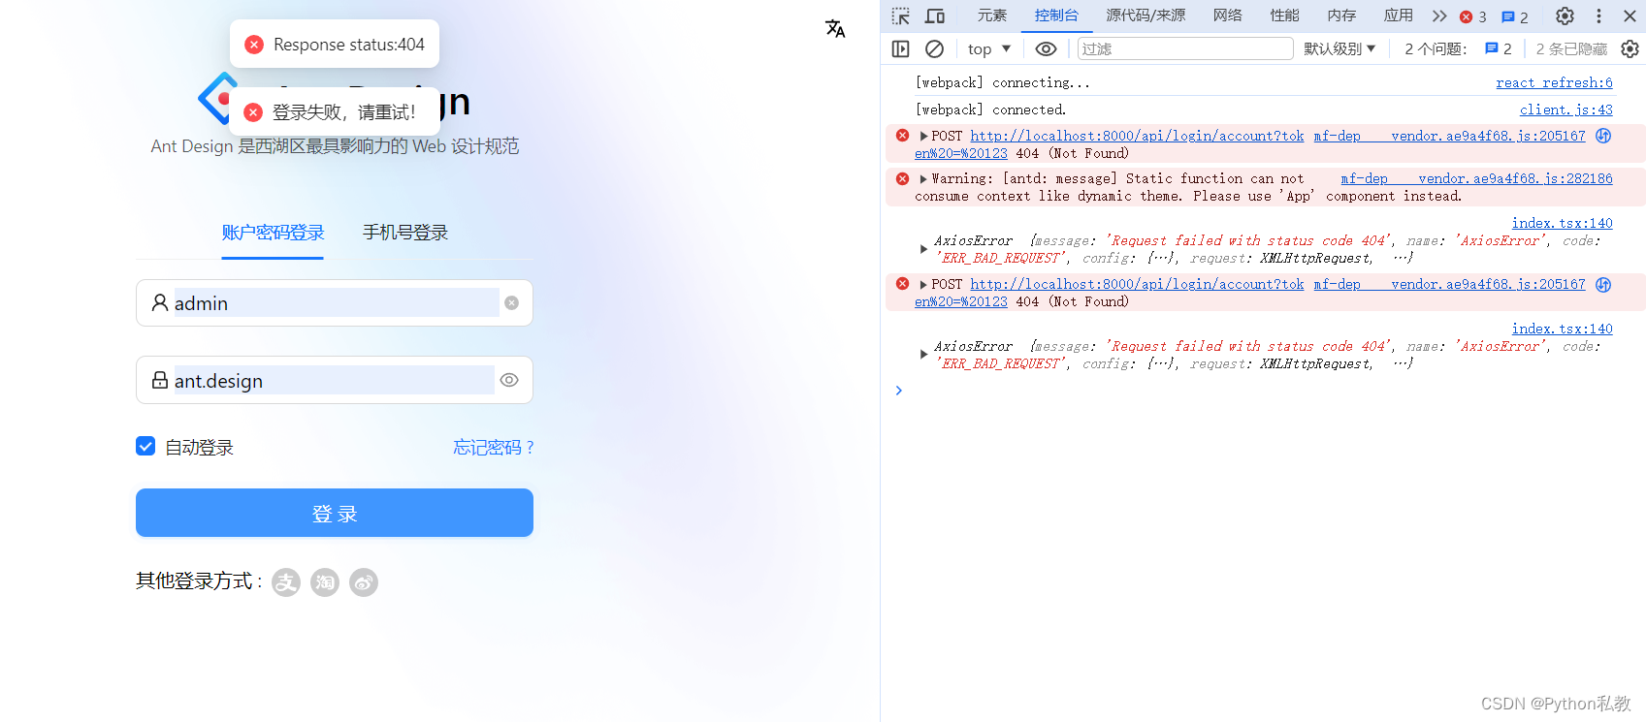Click the live expression eye icon

pos(1046,48)
